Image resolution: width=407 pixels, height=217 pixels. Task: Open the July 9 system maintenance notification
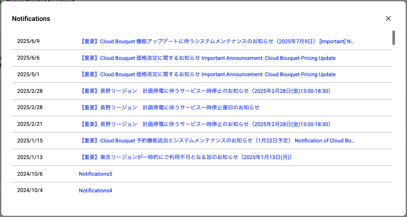click(216, 41)
